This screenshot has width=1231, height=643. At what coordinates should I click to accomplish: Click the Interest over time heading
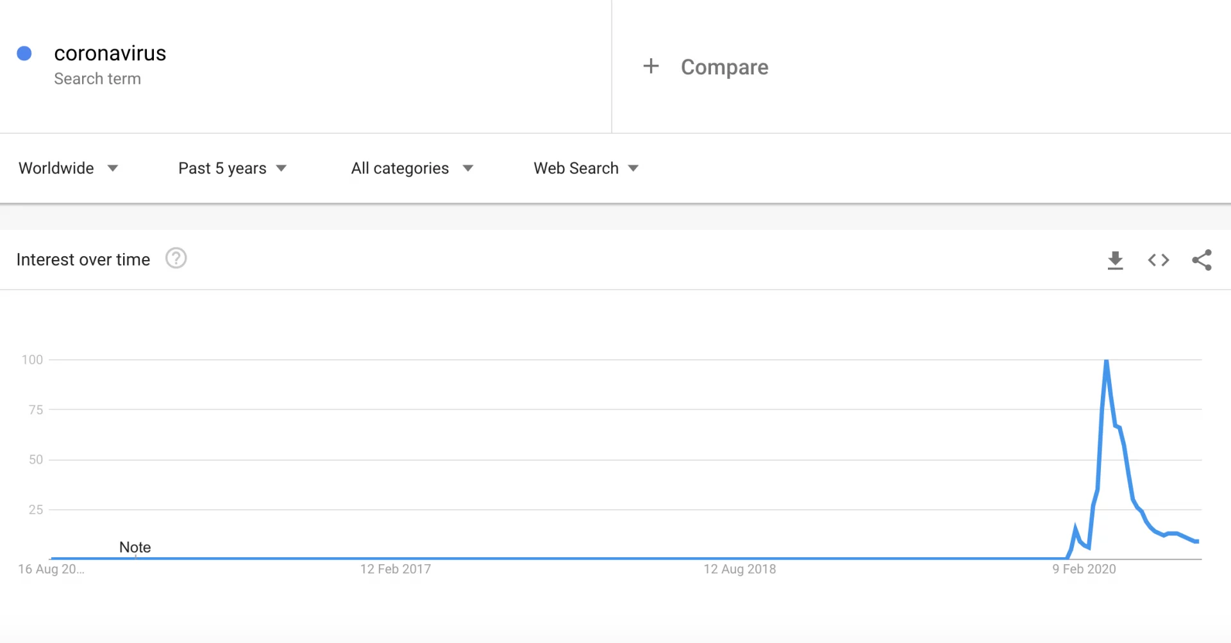[83, 259]
